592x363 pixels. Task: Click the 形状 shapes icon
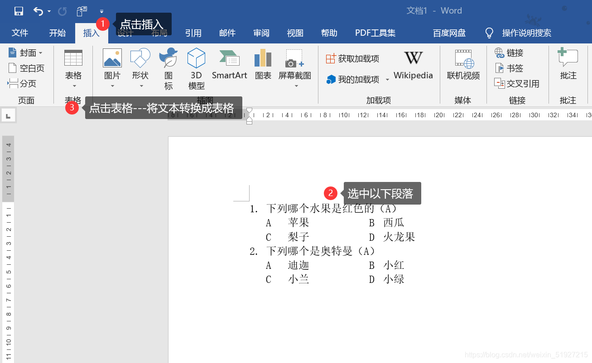(140, 58)
